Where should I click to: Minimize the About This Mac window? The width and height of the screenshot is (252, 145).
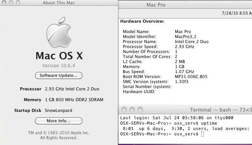[11, 3]
